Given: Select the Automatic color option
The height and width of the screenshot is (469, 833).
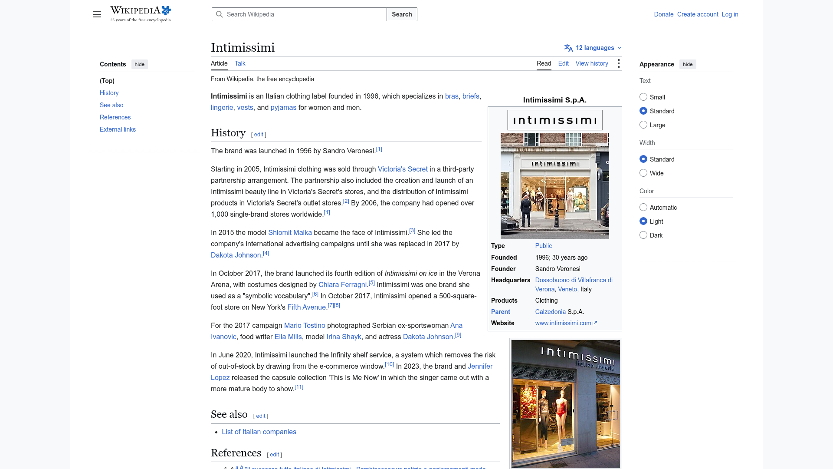Looking at the screenshot, I should tap(643, 207).
